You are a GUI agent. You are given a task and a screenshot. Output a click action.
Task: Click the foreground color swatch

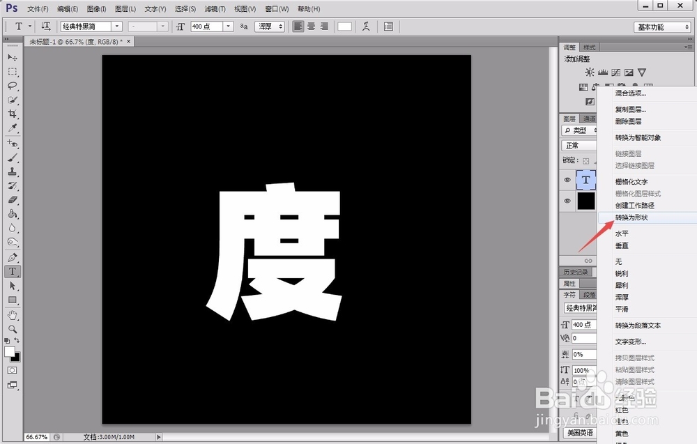click(10, 352)
